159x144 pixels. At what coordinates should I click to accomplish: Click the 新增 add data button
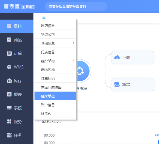pyautogui.click(x=133, y=85)
